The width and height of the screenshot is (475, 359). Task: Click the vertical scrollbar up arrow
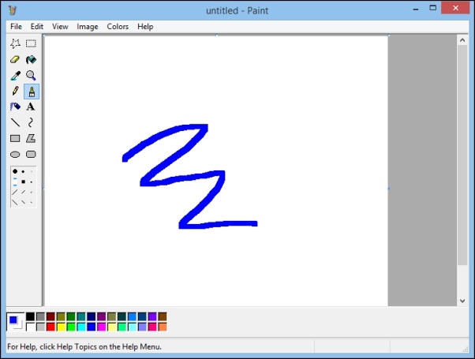tap(462, 40)
